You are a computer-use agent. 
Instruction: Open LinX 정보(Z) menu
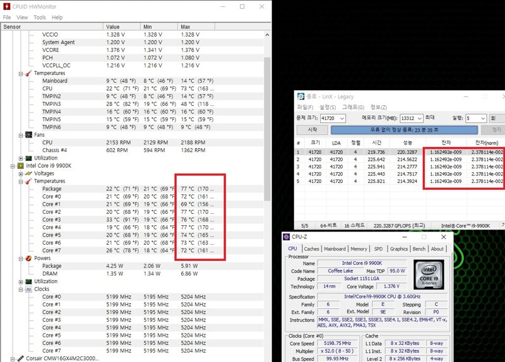click(x=378, y=107)
